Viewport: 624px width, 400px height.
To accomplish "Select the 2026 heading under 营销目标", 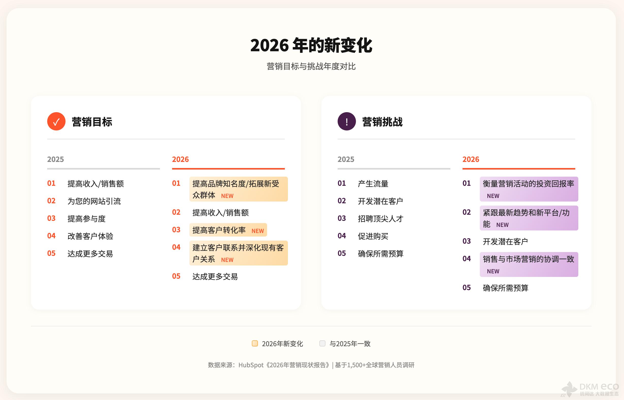I will [180, 159].
